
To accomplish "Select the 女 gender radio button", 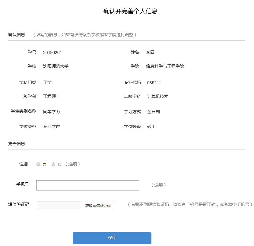I will (53, 164).
